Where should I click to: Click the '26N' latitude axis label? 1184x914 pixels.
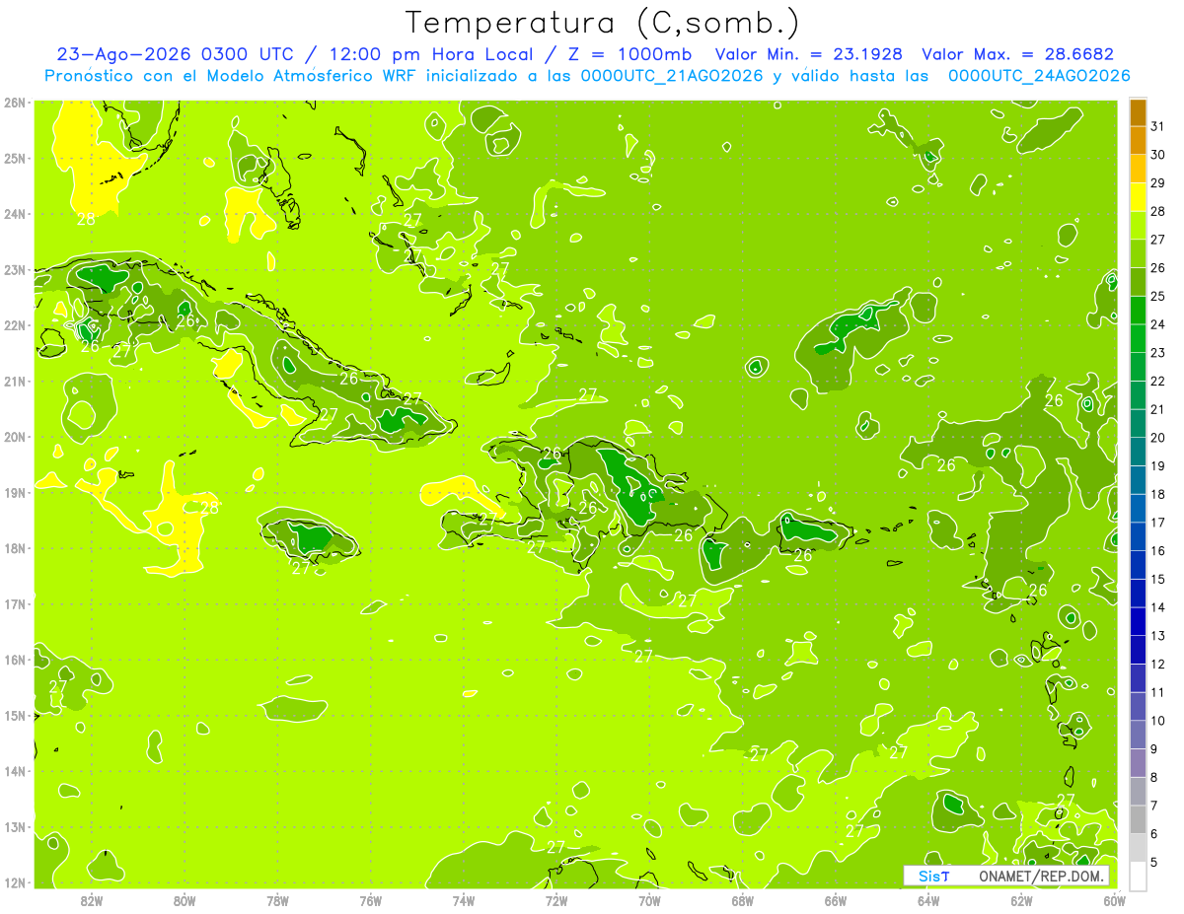[15, 103]
